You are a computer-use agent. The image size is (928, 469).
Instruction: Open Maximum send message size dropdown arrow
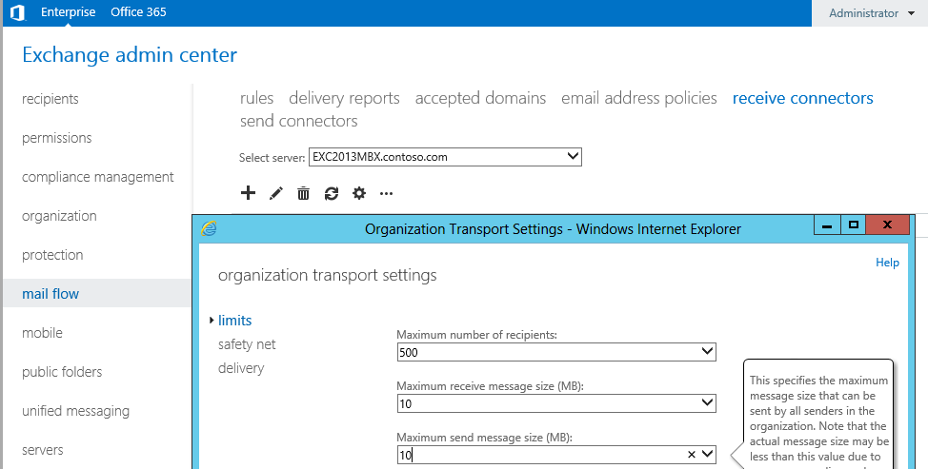coord(706,455)
